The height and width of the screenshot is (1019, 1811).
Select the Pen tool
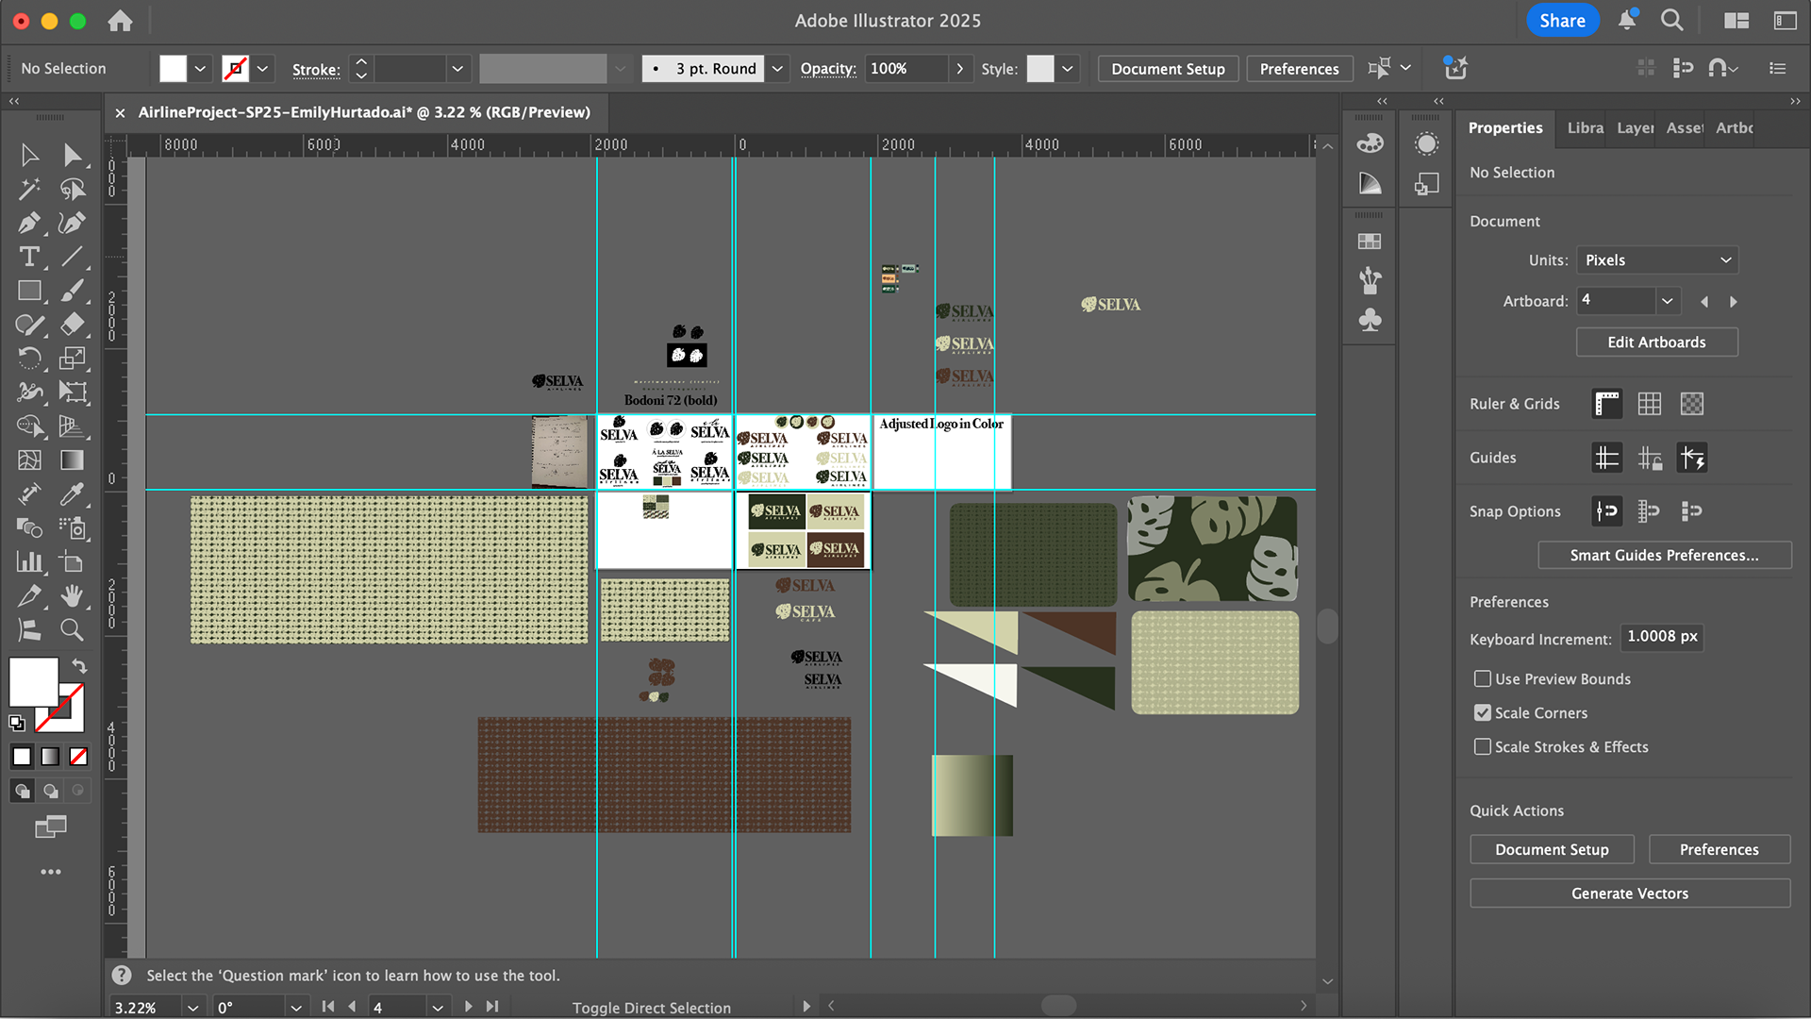(28, 223)
